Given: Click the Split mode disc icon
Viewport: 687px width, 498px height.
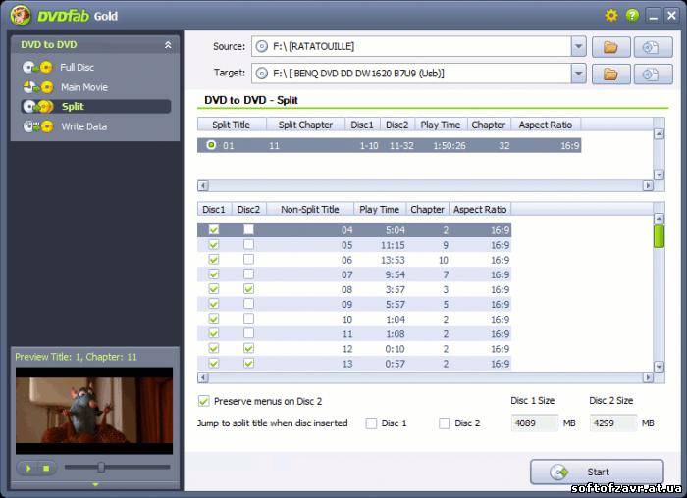Looking at the screenshot, I should [x=37, y=106].
